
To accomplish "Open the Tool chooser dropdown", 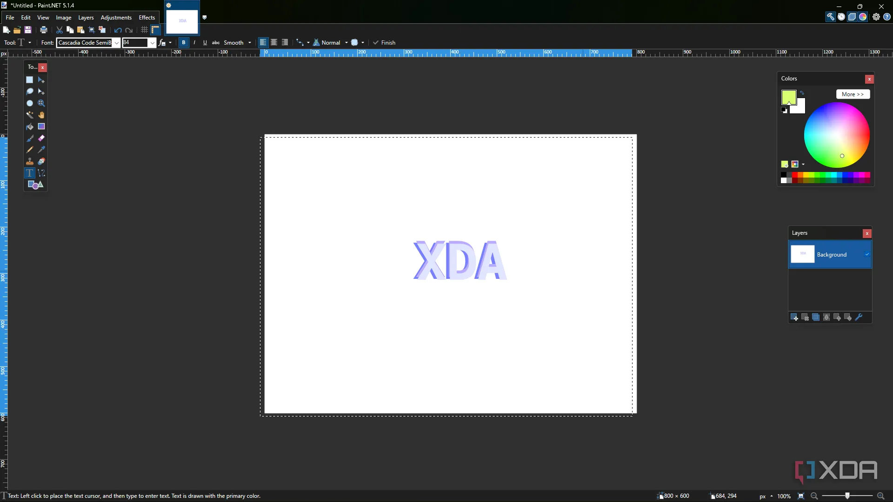I will coord(24,43).
